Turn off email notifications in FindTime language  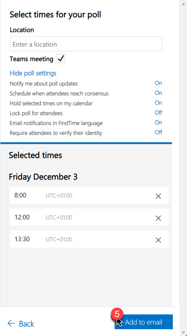coord(158,122)
